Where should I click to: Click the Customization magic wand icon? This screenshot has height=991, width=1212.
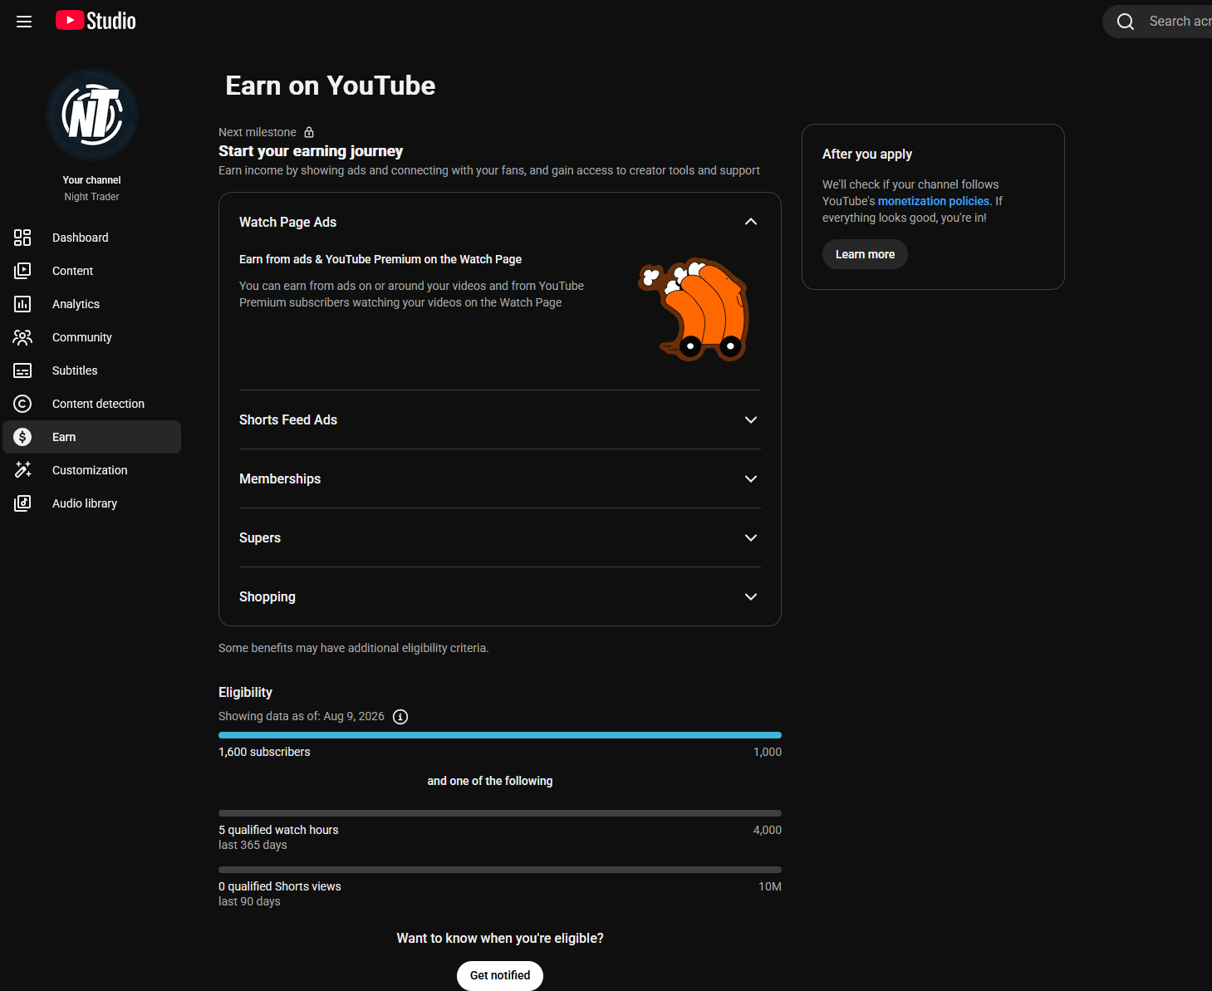coord(22,470)
